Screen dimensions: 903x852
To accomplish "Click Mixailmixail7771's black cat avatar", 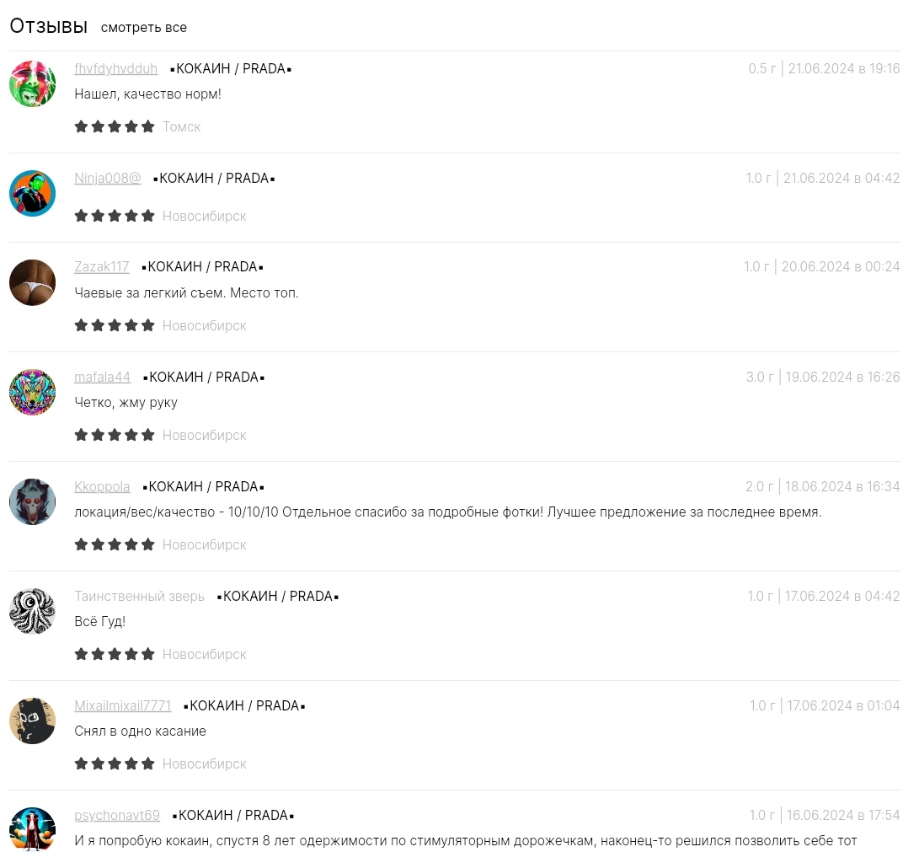I will pos(32,720).
